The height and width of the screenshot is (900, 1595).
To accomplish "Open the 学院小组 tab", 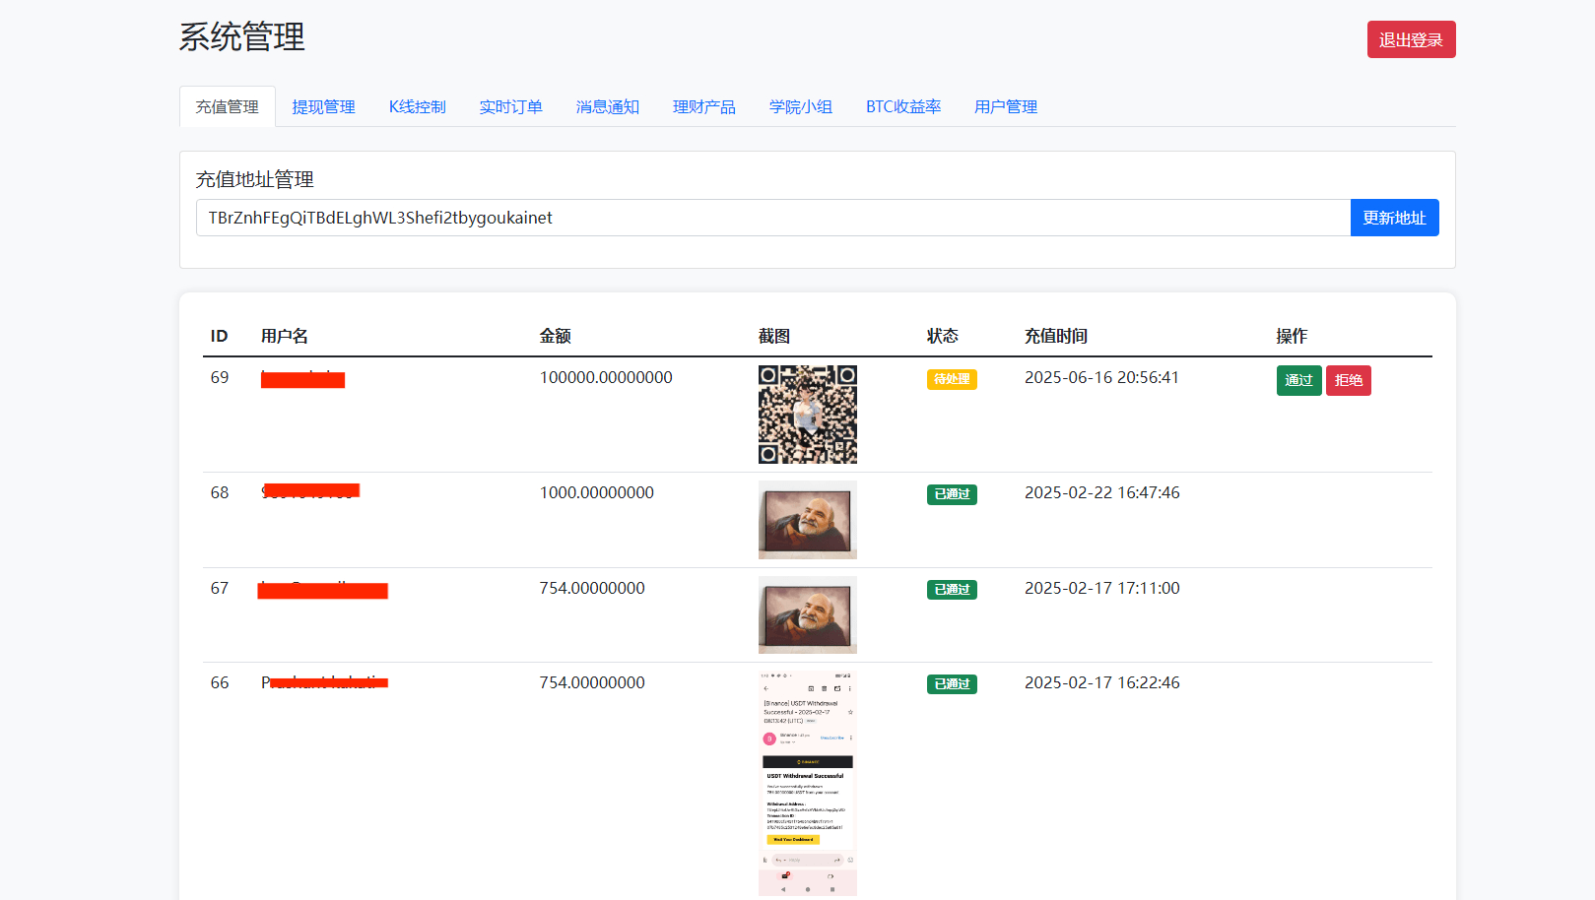I will click(x=800, y=106).
